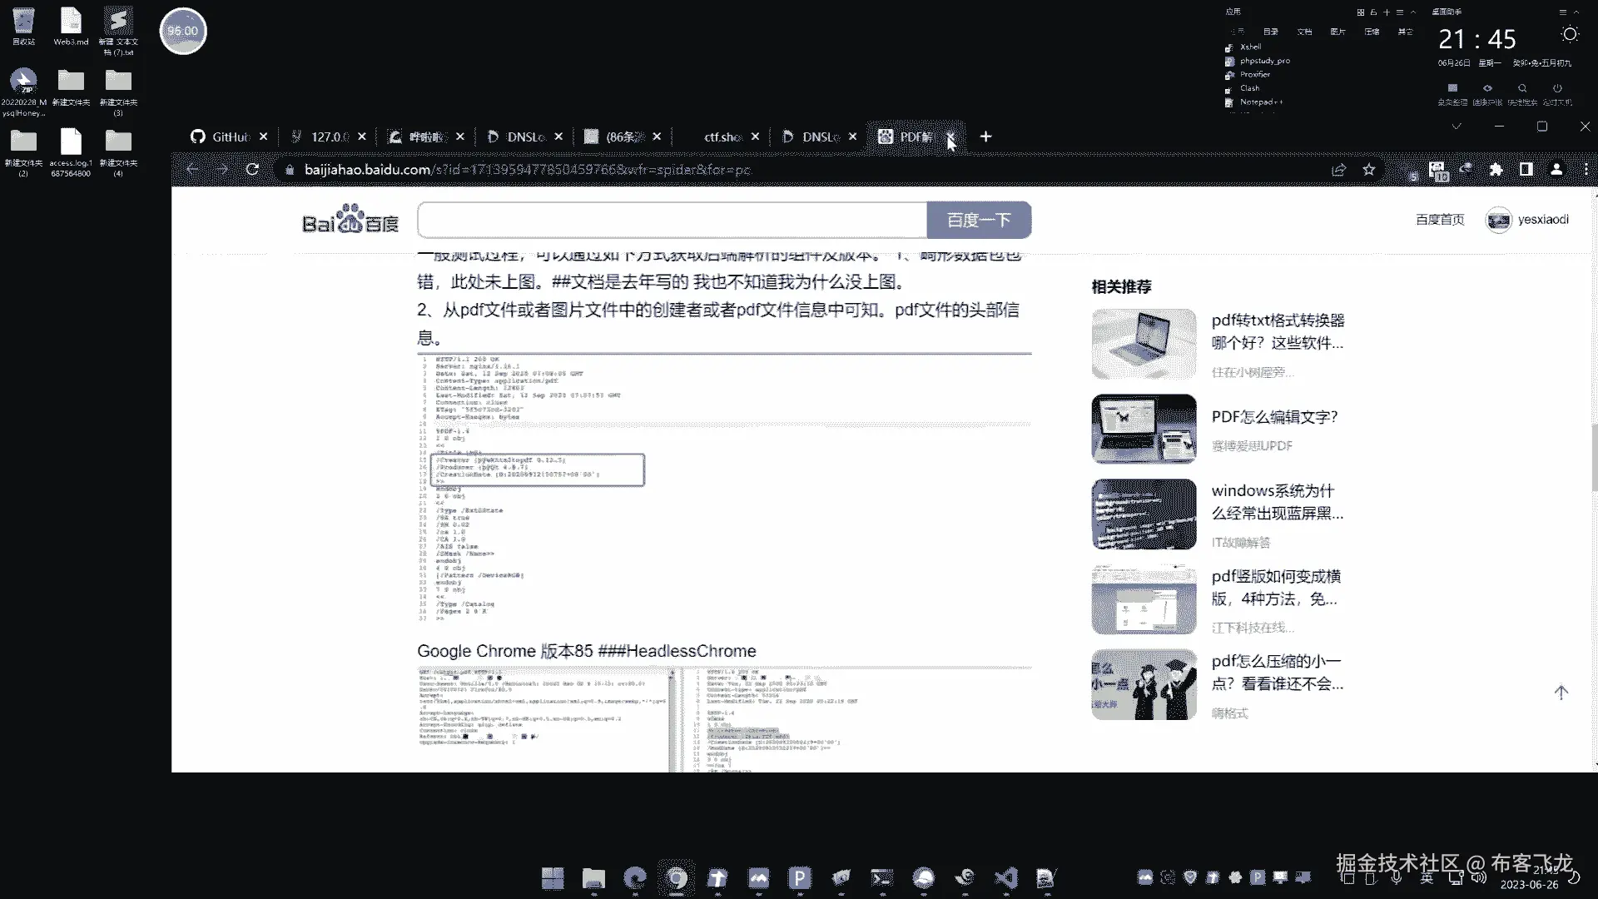Focus the Baidu search input field

672,220
